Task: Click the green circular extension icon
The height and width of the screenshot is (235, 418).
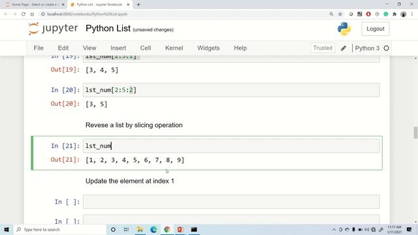Action: click(386, 14)
